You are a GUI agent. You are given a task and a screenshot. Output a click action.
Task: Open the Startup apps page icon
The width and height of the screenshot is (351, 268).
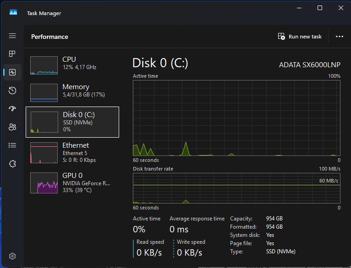coord(12,108)
